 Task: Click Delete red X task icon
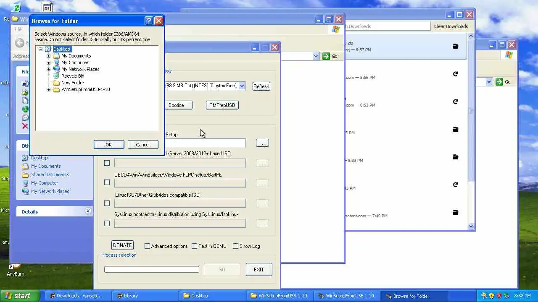click(x=25, y=126)
